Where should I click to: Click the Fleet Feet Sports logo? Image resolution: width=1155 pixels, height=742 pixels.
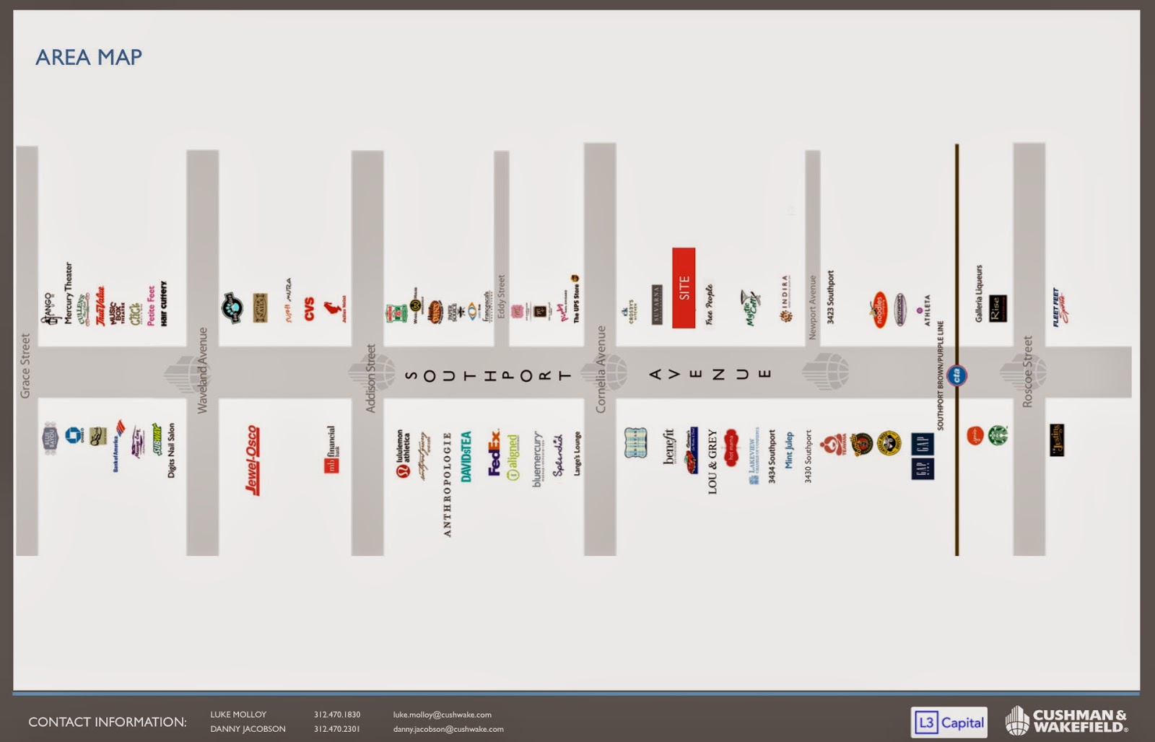point(1060,307)
